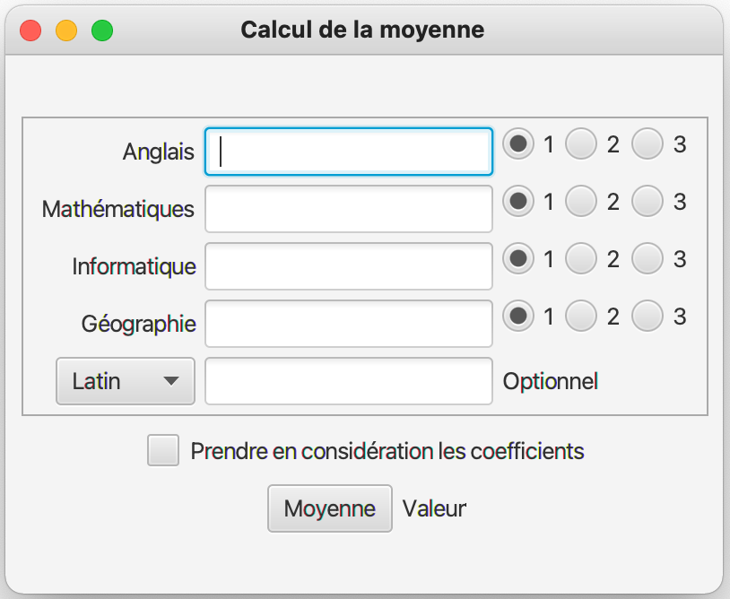The image size is (730, 599).
Task: Set Mathématiques coefficient to 2
Action: point(581,202)
